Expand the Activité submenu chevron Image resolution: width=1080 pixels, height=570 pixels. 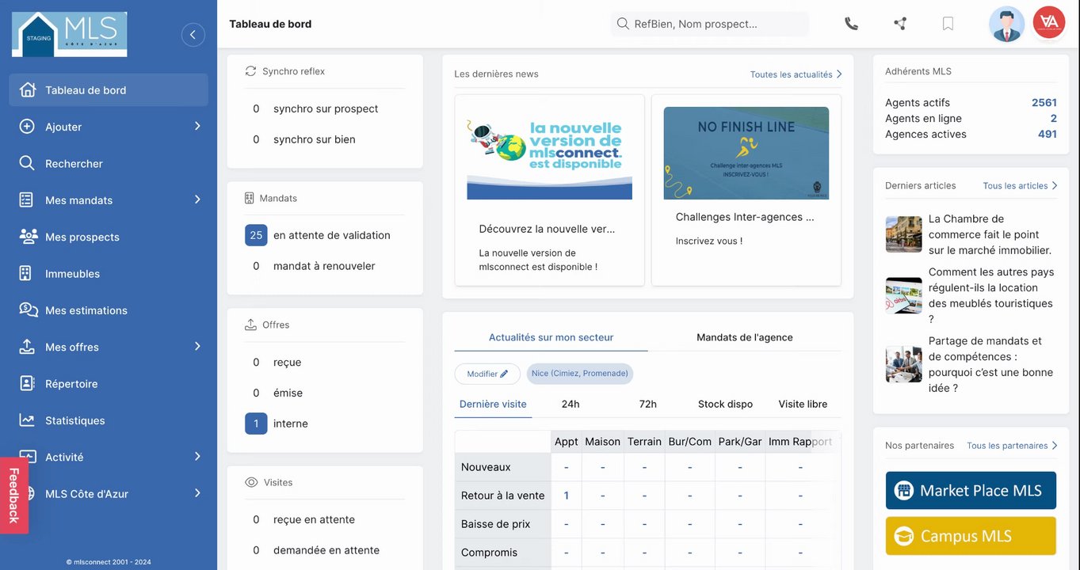(x=197, y=456)
